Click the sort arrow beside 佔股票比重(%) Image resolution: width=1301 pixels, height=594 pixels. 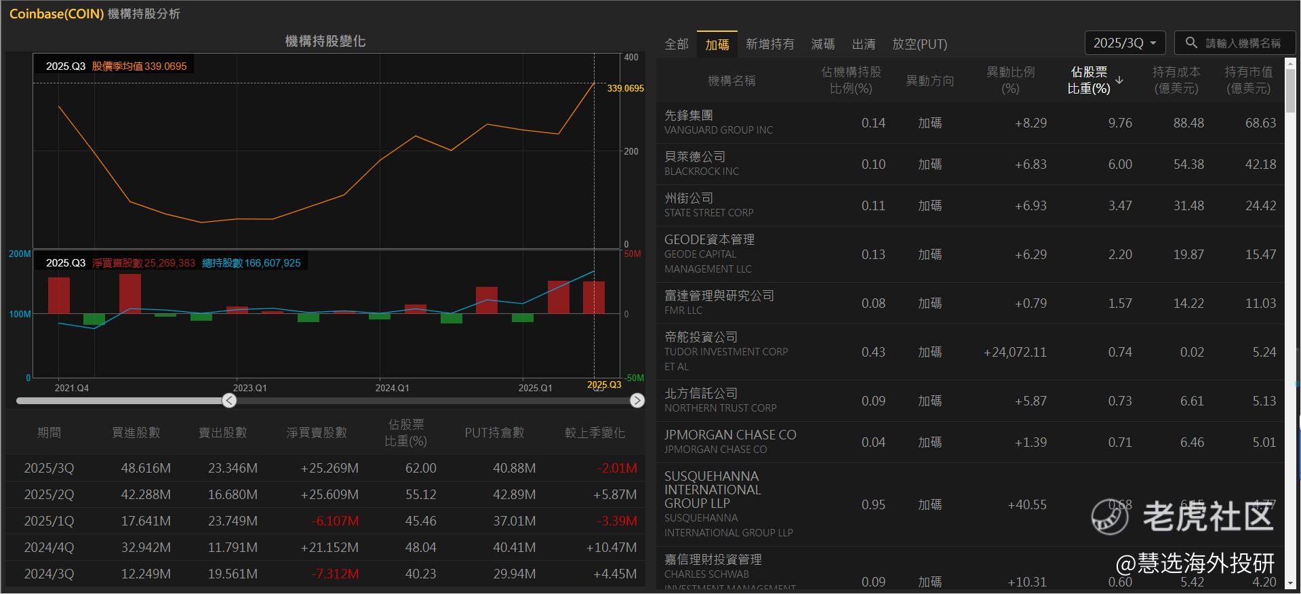point(1119,80)
